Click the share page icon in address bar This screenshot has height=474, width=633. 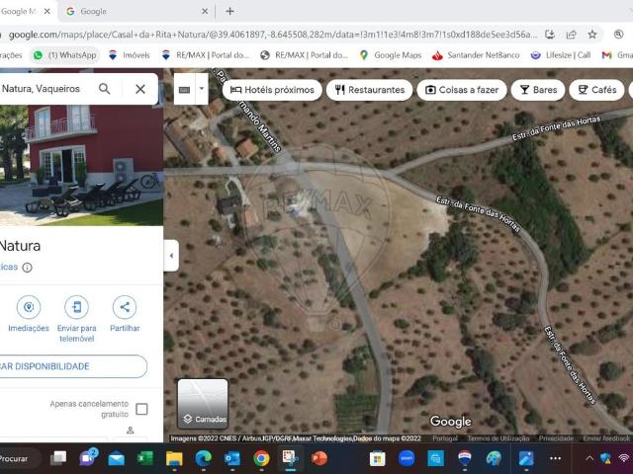572,35
